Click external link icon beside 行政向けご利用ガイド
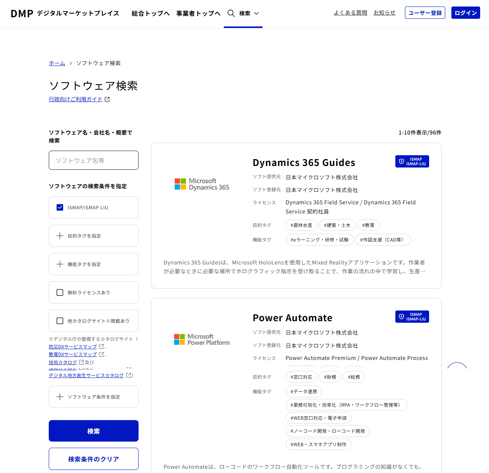This screenshot has height=473, width=489. coord(107,99)
